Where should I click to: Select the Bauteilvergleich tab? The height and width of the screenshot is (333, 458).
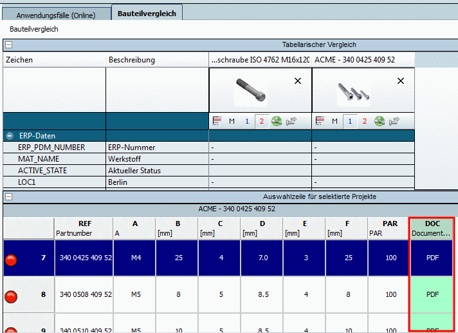pyautogui.click(x=147, y=14)
